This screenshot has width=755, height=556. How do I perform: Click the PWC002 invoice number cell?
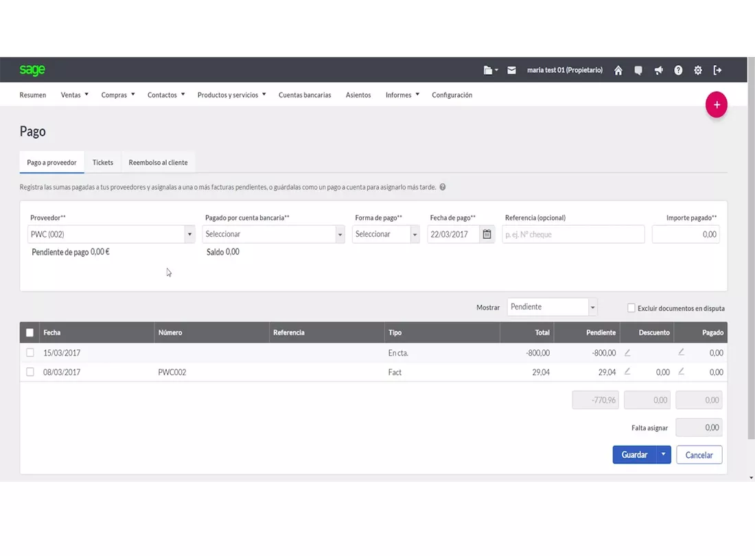tap(172, 372)
